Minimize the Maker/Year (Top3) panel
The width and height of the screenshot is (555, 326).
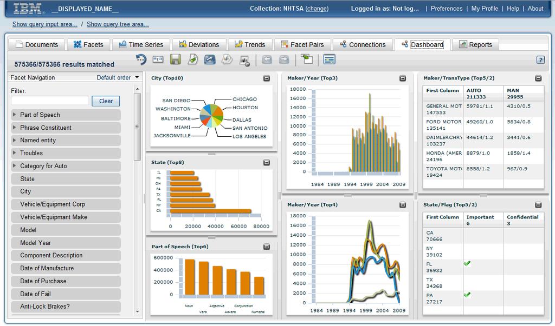tap(403, 78)
